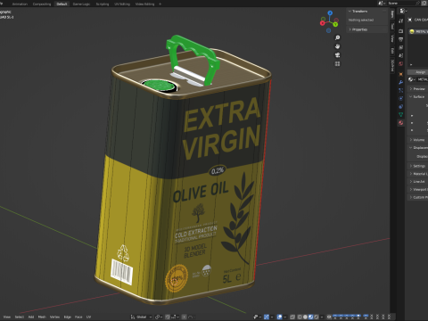Open the Output properties tab icon
This screenshot has height=321, width=428.
click(401, 39)
